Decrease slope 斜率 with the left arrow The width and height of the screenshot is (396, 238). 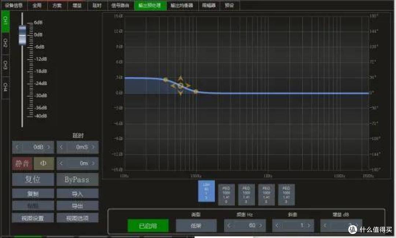coord(277,226)
